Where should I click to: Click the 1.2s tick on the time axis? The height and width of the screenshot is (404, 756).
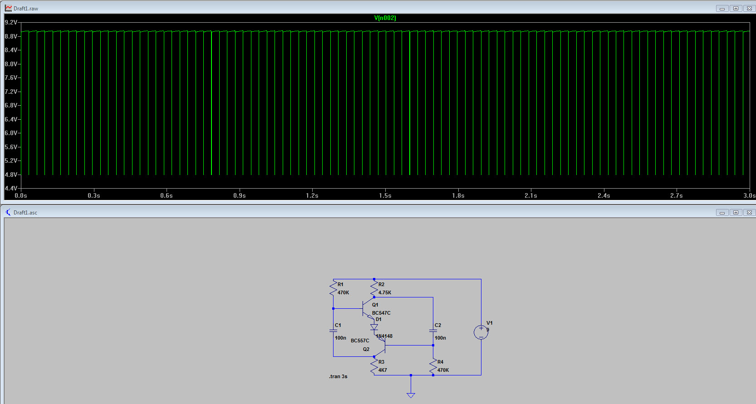click(312, 195)
